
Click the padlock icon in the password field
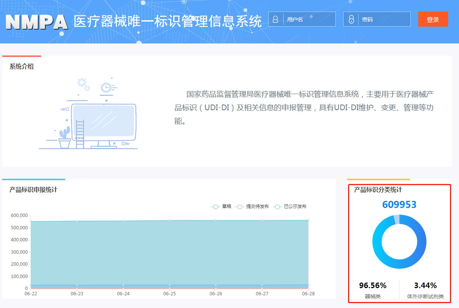(x=351, y=19)
